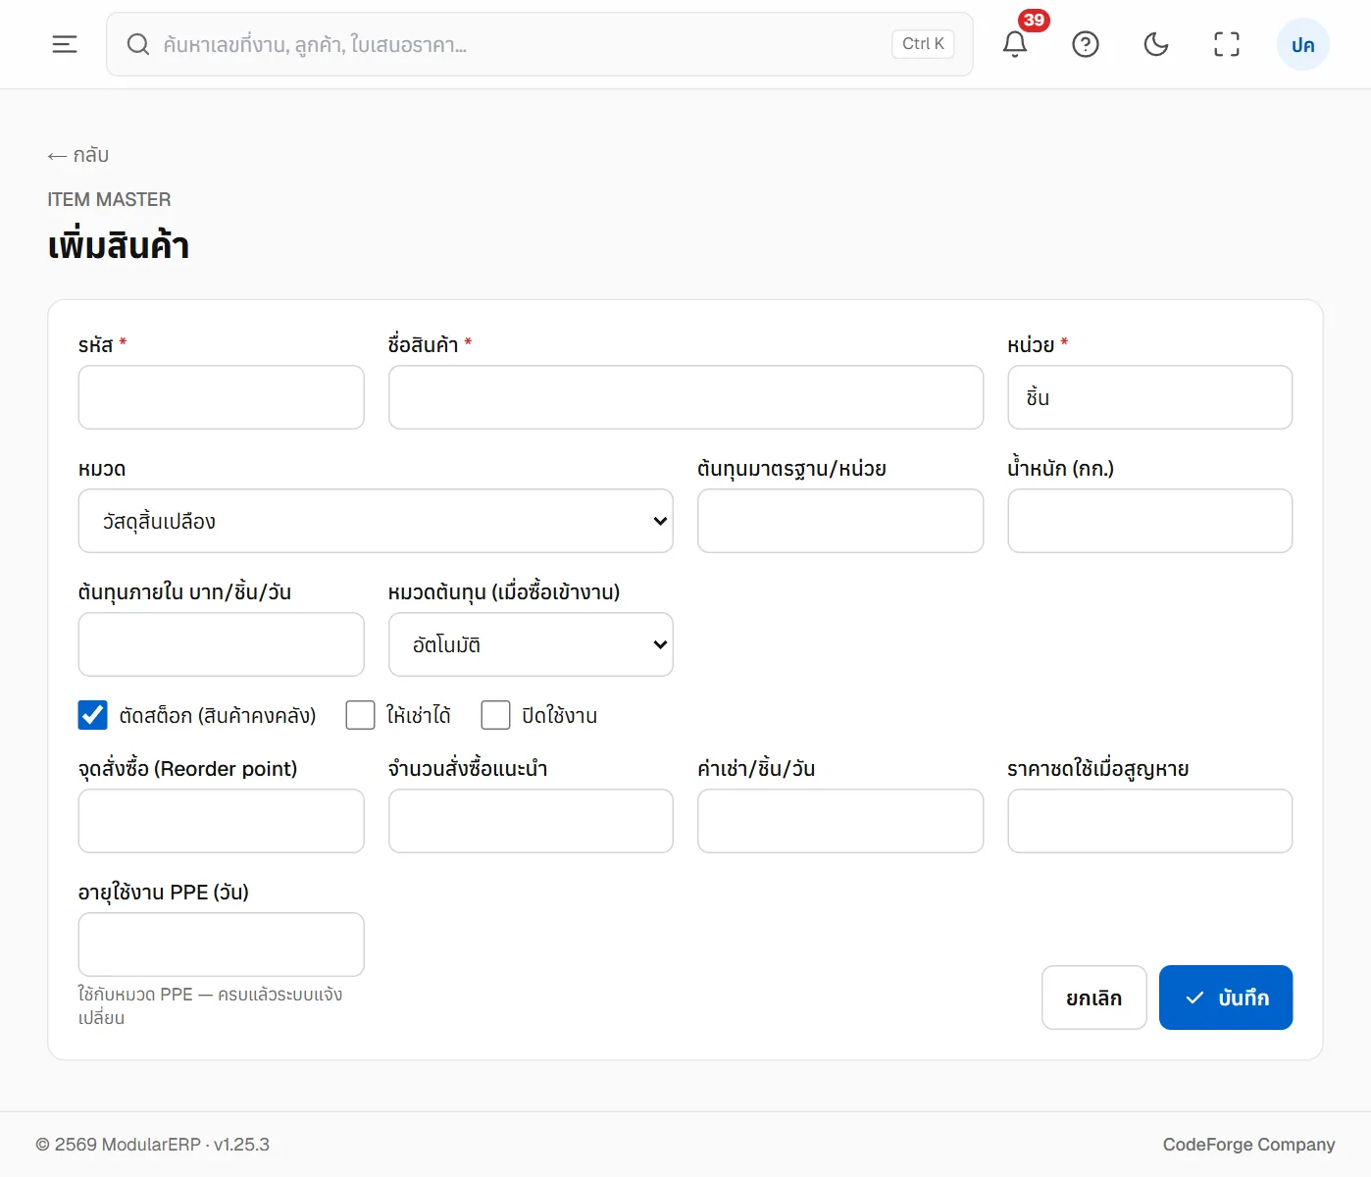This screenshot has height=1177, width=1371.
Task: Cancel the form with ยกเลิก
Action: (1094, 998)
